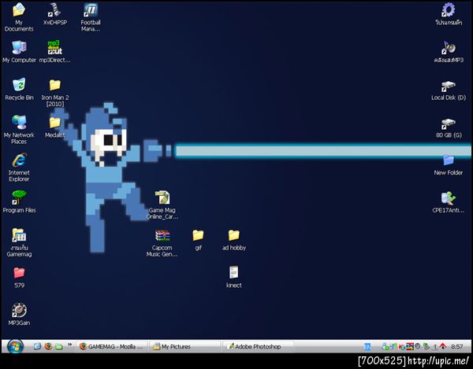
Task: Open the Capcom Music Gen archive
Action: click(x=162, y=242)
